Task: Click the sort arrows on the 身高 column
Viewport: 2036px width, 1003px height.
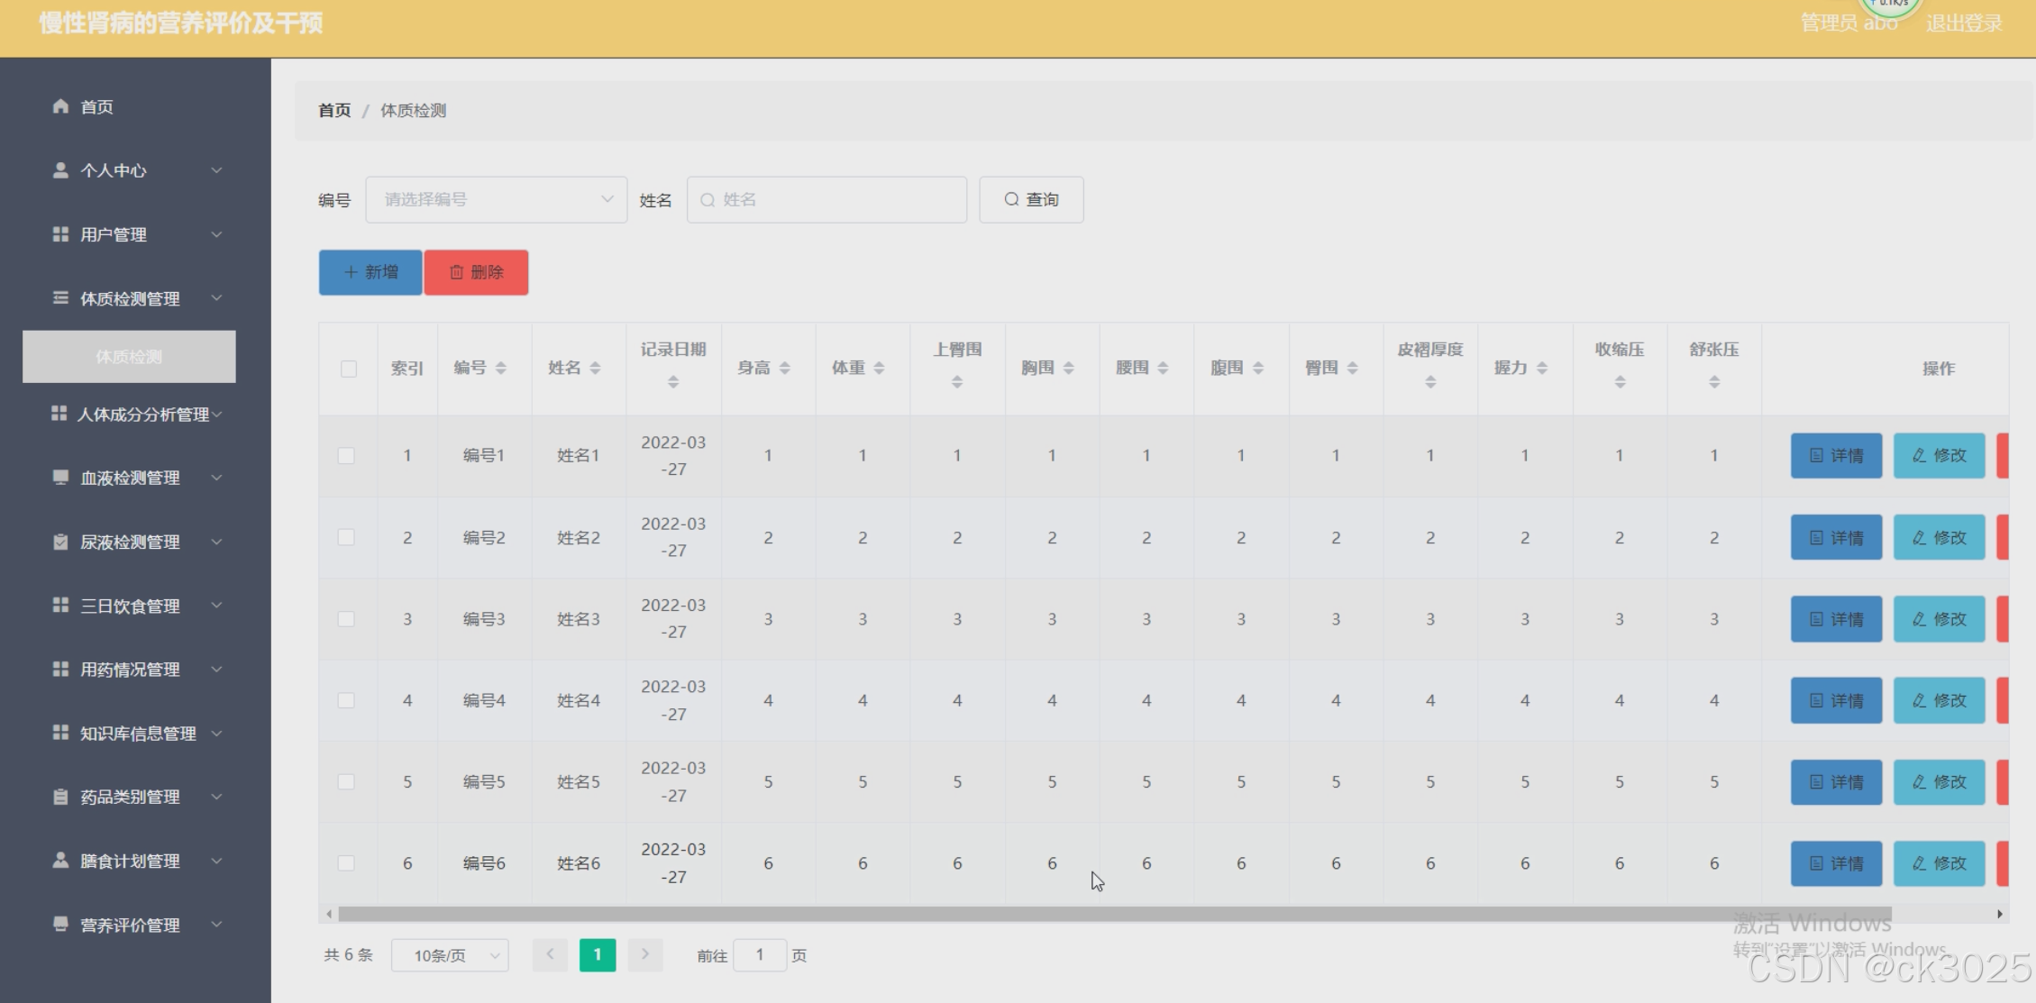Action: pos(784,368)
